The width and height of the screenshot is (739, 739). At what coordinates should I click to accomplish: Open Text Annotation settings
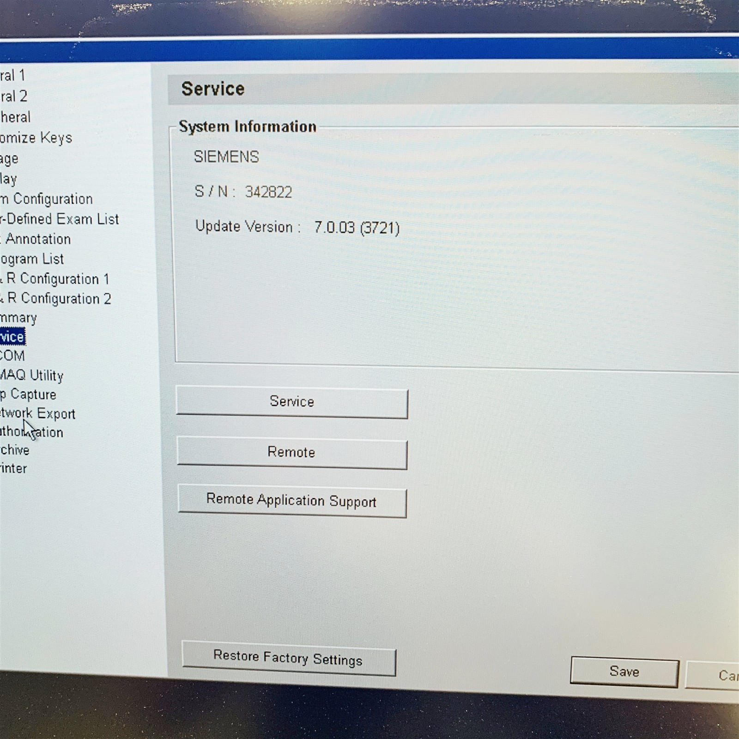click(x=36, y=239)
